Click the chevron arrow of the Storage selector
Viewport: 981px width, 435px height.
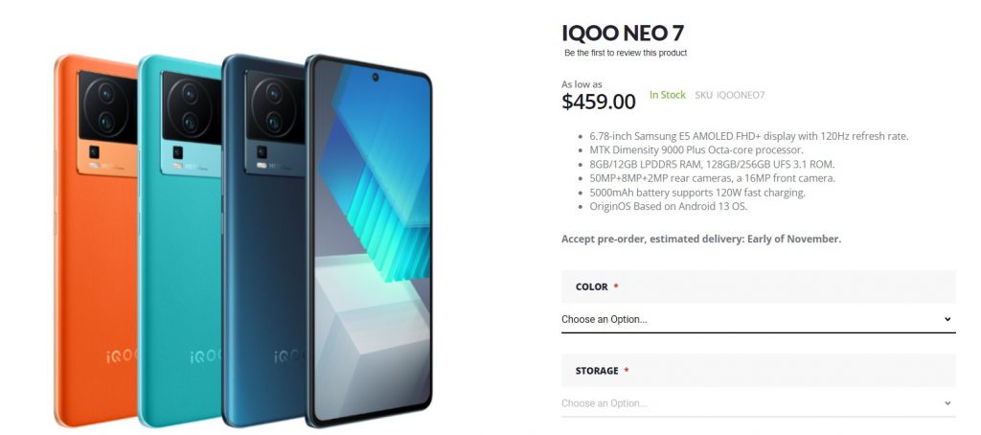tap(947, 403)
